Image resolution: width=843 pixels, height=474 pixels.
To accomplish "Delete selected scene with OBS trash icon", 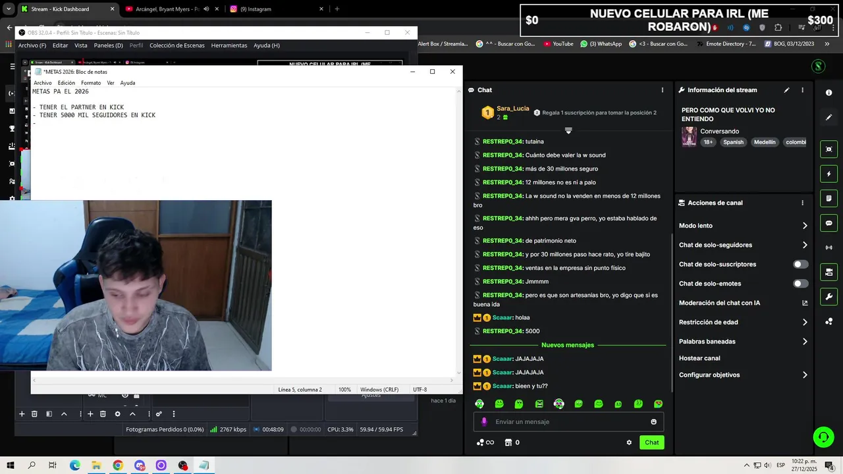I will [34, 414].
